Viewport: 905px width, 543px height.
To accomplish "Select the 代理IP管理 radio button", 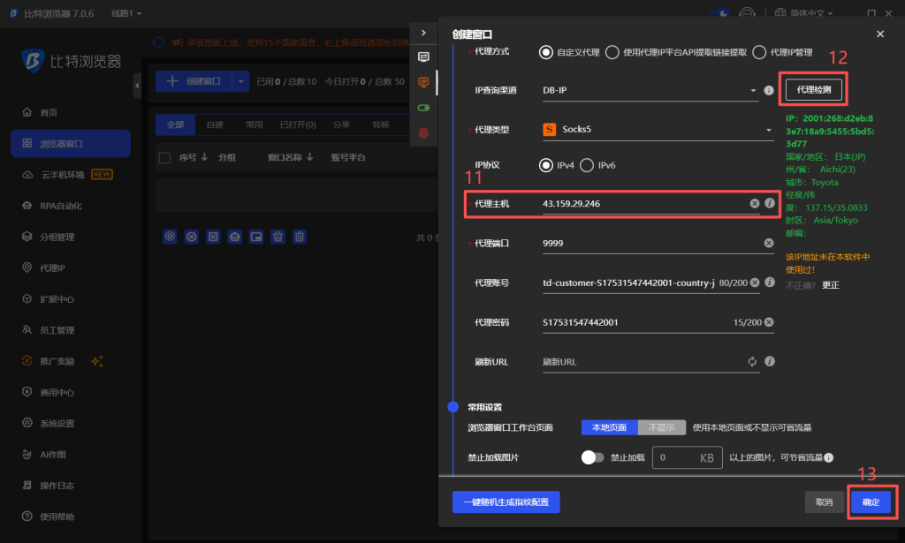I will [758, 50].
